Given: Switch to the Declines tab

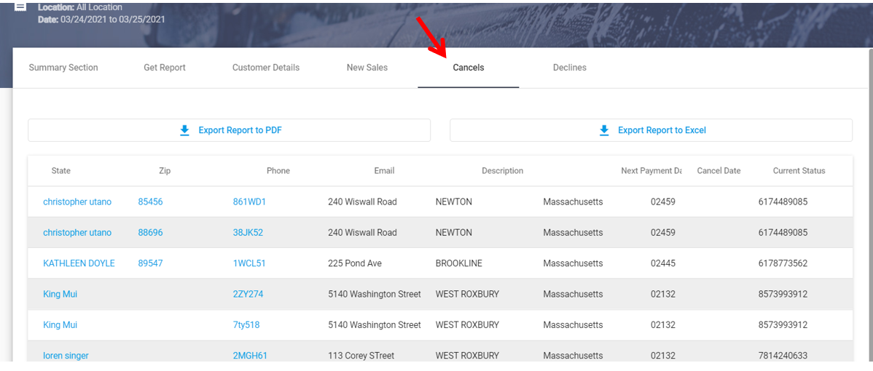Looking at the screenshot, I should (570, 68).
